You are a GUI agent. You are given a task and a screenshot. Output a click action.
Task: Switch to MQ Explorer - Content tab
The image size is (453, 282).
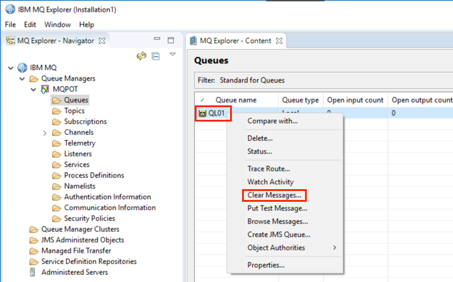coord(235,41)
